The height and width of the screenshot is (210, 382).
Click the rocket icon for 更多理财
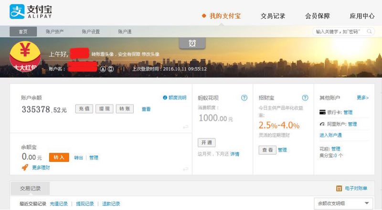(25, 168)
